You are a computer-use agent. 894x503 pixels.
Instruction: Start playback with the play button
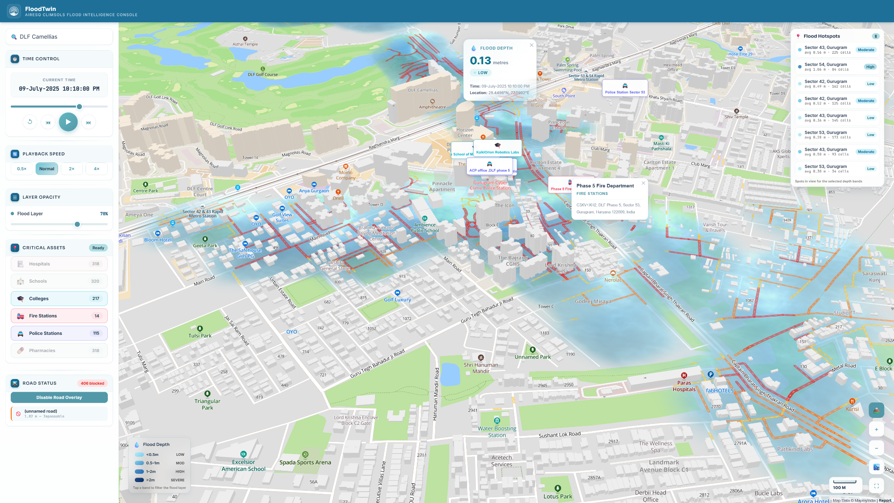(68, 122)
